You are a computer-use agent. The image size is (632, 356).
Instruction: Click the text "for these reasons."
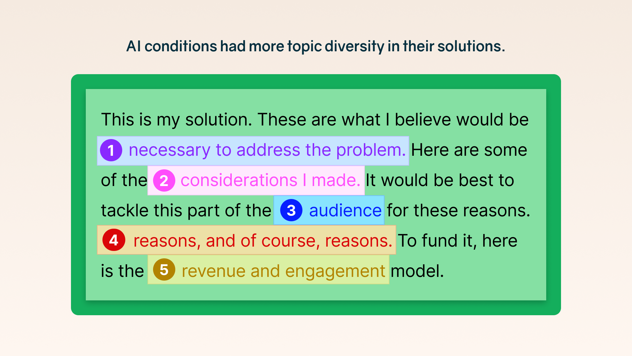(x=459, y=211)
